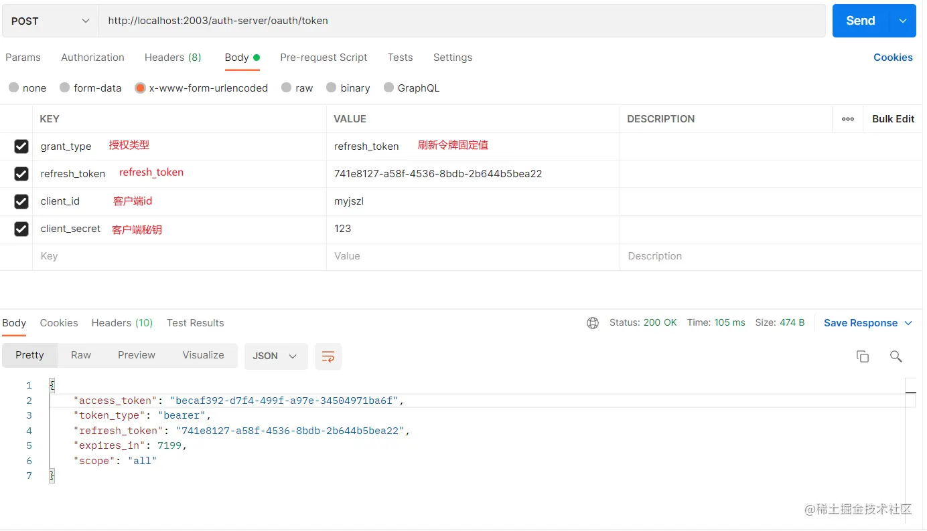Select the request Body tab
The image size is (927, 531).
pos(242,58)
